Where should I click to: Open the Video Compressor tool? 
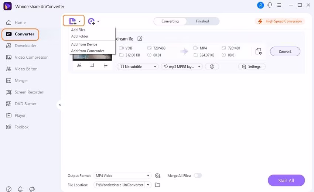27,57
